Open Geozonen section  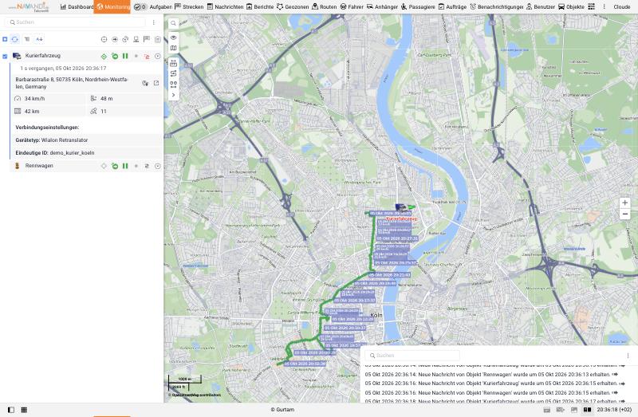tap(293, 7)
